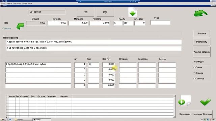216x121 pixels.
Task: Click the Тип field containing Бр
Action: [93, 65]
